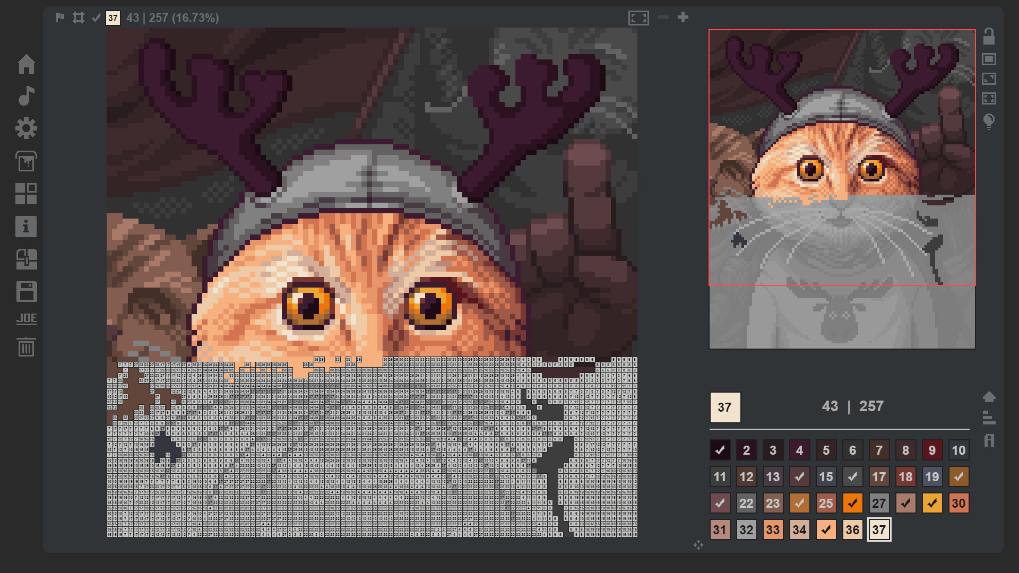Open the Settings gear
The width and height of the screenshot is (1019, 573).
(x=26, y=128)
